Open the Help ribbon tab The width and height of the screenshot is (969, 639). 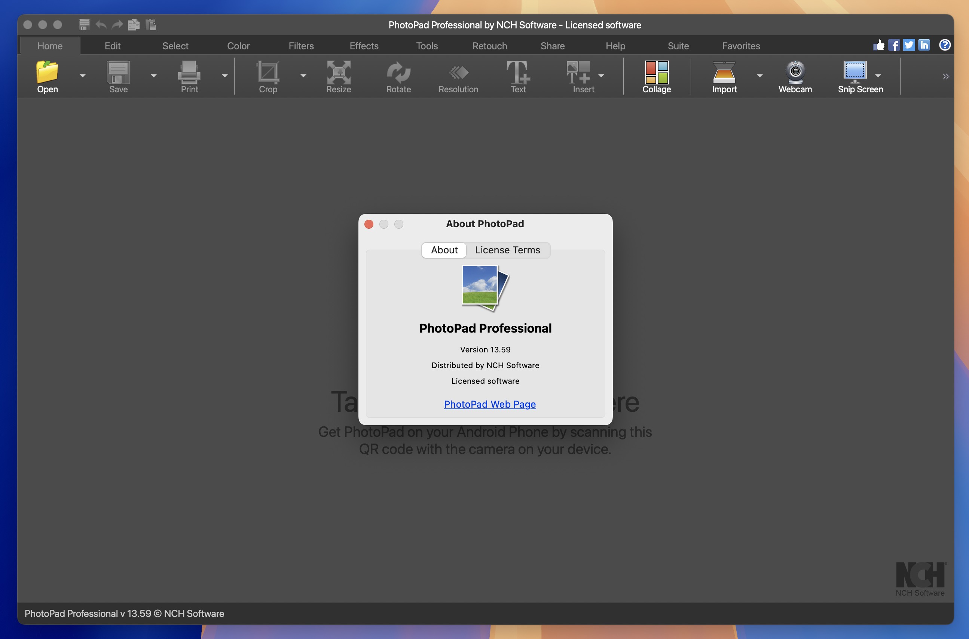tap(615, 46)
